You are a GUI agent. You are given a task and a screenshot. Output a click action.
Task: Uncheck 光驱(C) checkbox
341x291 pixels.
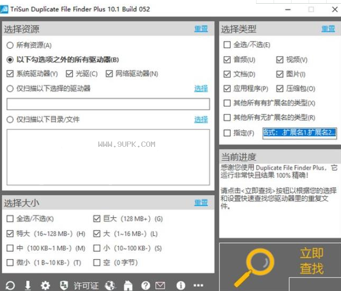click(70, 74)
